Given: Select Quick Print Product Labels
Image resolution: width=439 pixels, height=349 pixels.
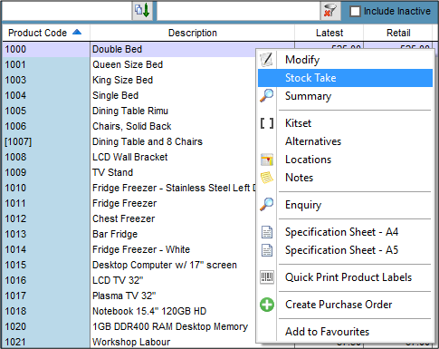Looking at the screenshot, I should [345, 277].
